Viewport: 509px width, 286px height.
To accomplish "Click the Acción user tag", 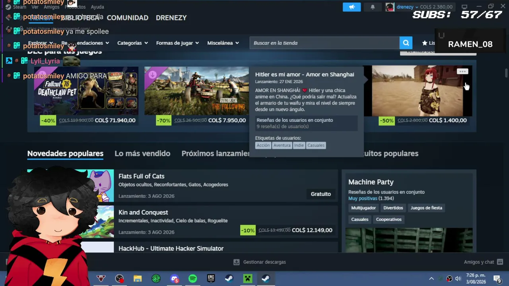I will pos(263,145).
